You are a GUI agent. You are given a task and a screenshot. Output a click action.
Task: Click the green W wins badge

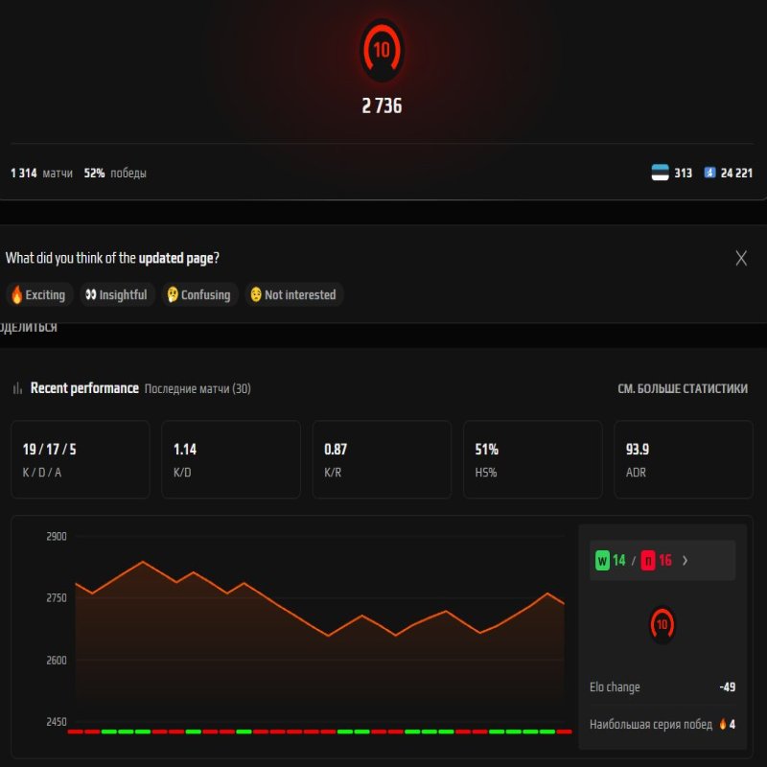click(x=602, y=560)
